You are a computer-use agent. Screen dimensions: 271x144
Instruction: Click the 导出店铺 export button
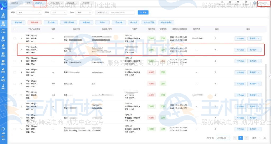coord(119,22)
